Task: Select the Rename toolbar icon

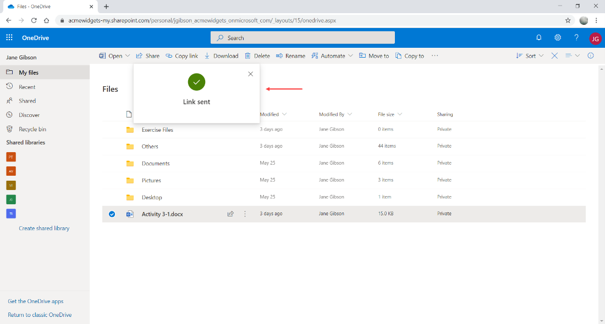Action: point(279,55)
